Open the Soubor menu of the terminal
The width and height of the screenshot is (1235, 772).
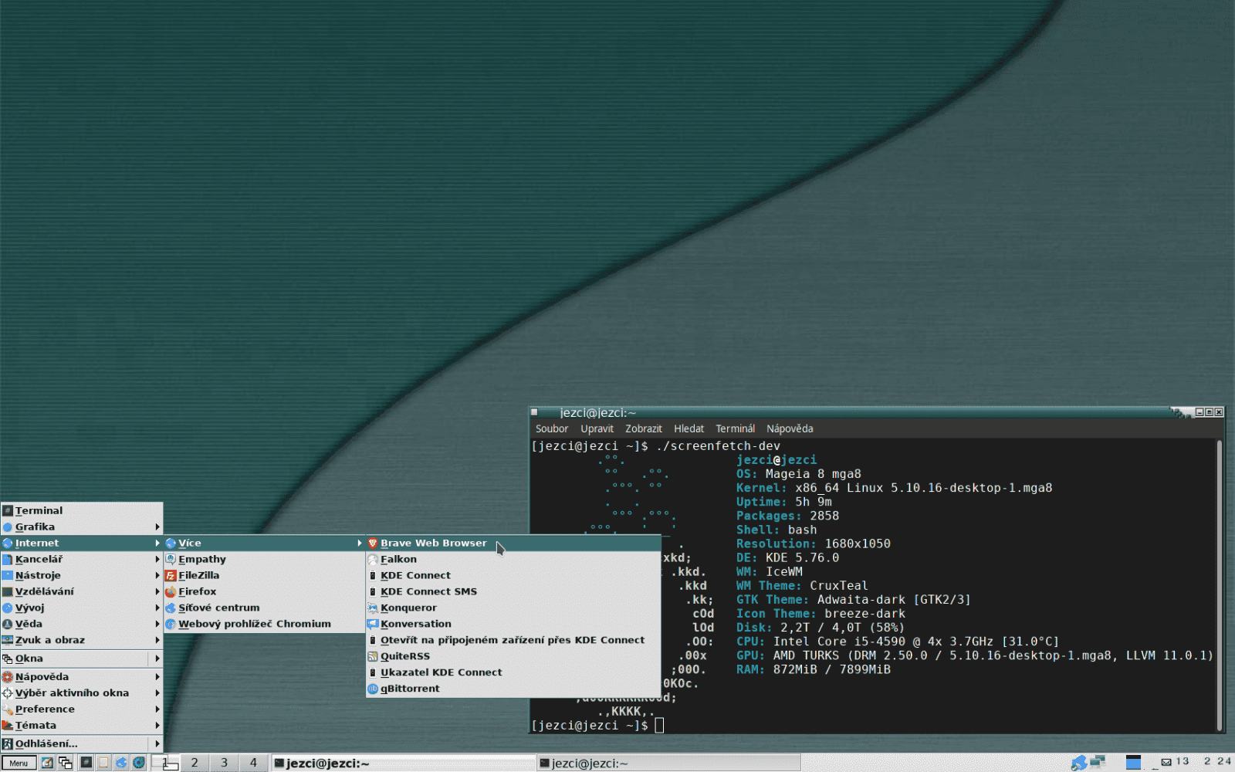(x=551, y=428)
